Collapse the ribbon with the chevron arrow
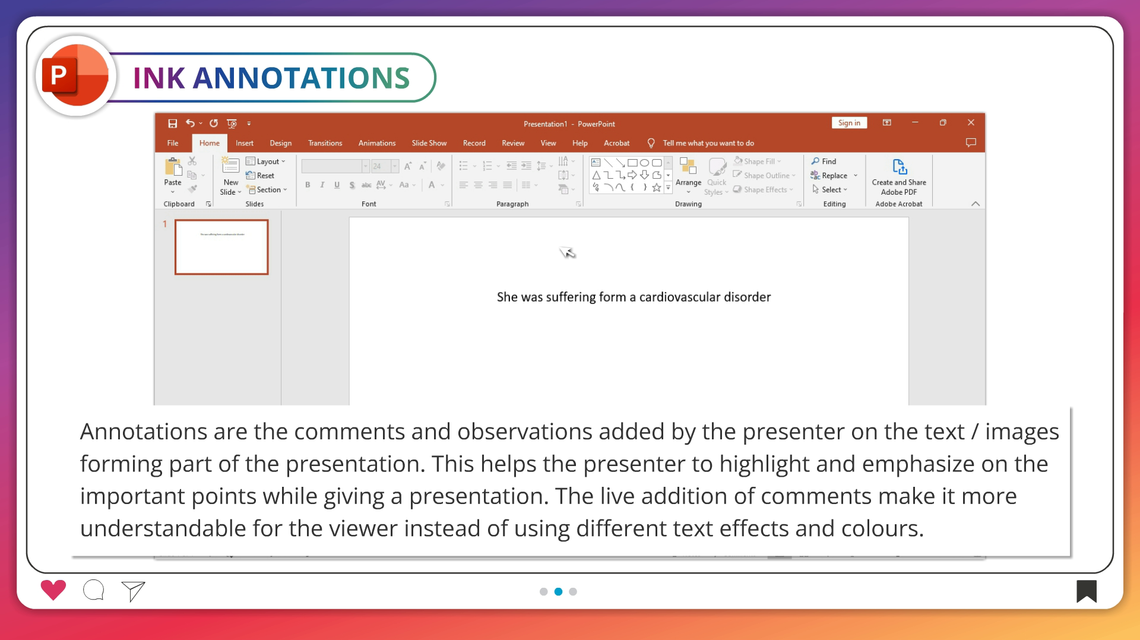The width and height of the screenshot is (1140, 640). coord(976,204)
